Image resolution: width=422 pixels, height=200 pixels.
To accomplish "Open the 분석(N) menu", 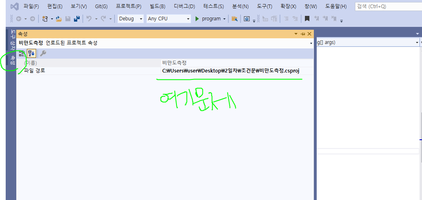I will pos(240,7).
